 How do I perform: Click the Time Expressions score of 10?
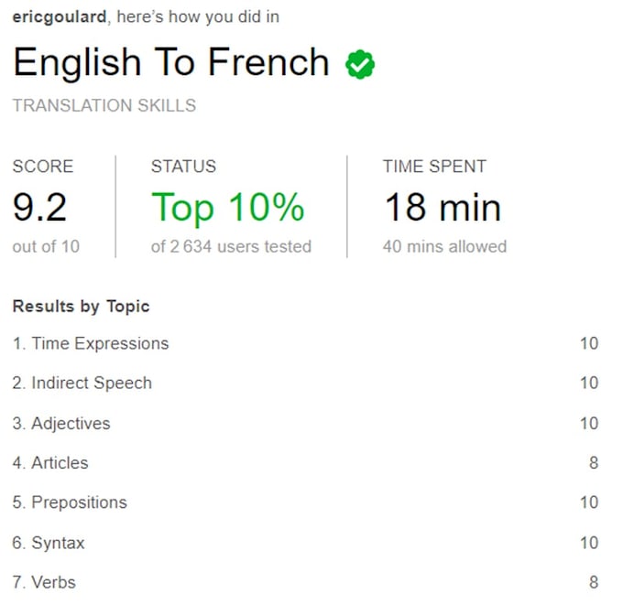[589, 343]
